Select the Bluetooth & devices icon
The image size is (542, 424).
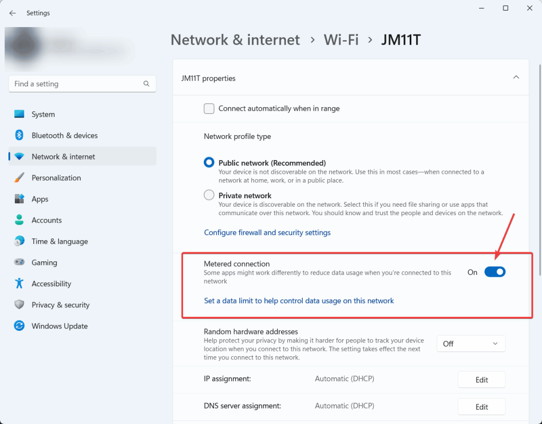pyautogui.click(x=19, y=135)
